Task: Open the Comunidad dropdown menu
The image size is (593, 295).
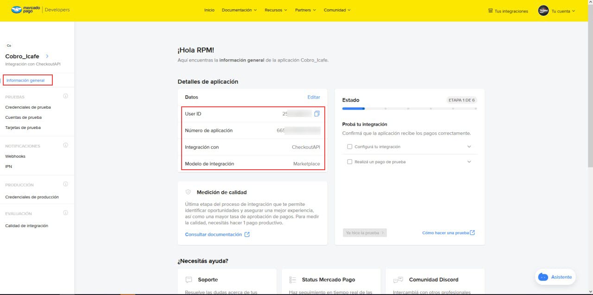Action: [337, 10]
